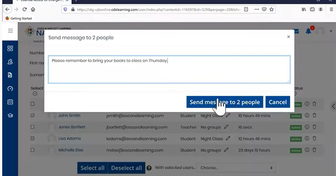Click Send message to 2 people button
The width and height of the screenshot is (336, 176).
(x=225, y=102)
